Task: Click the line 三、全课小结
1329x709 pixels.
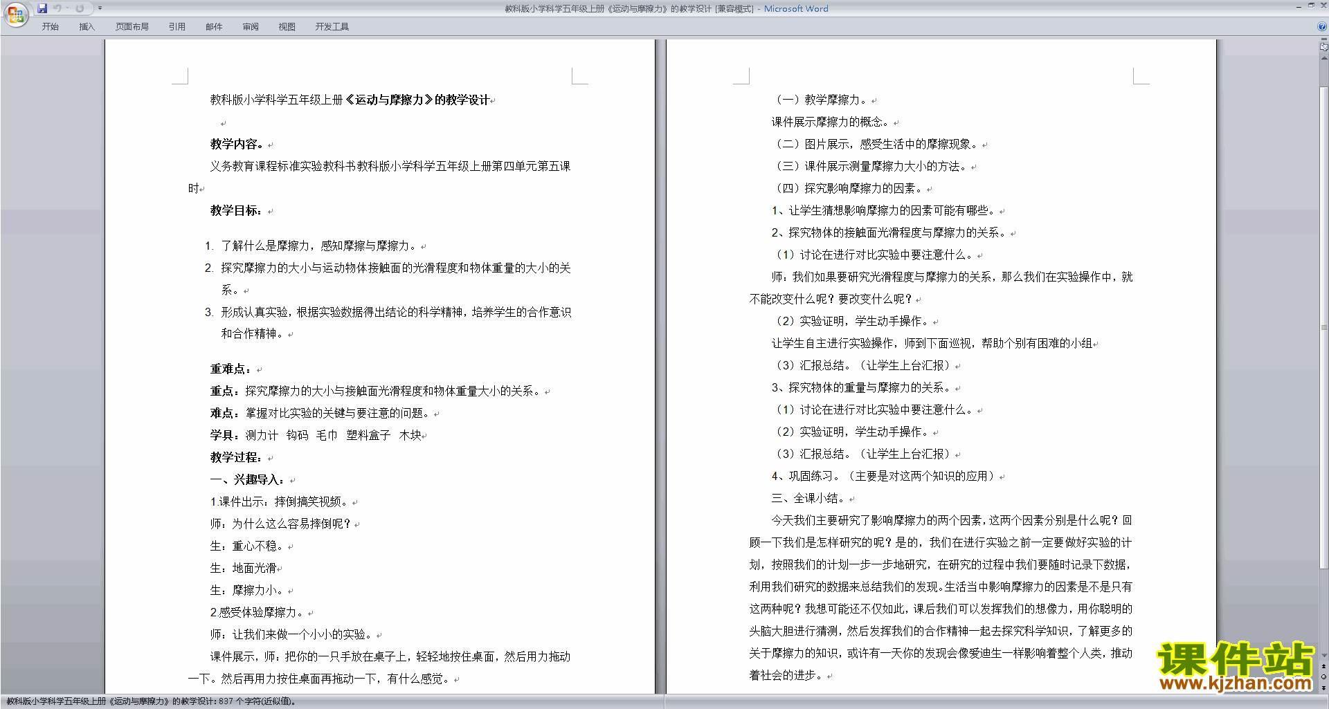Action: pos(808,499)
